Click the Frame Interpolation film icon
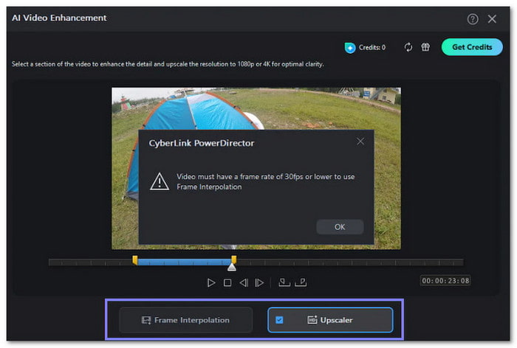517x348 pixels. point(146,320)
